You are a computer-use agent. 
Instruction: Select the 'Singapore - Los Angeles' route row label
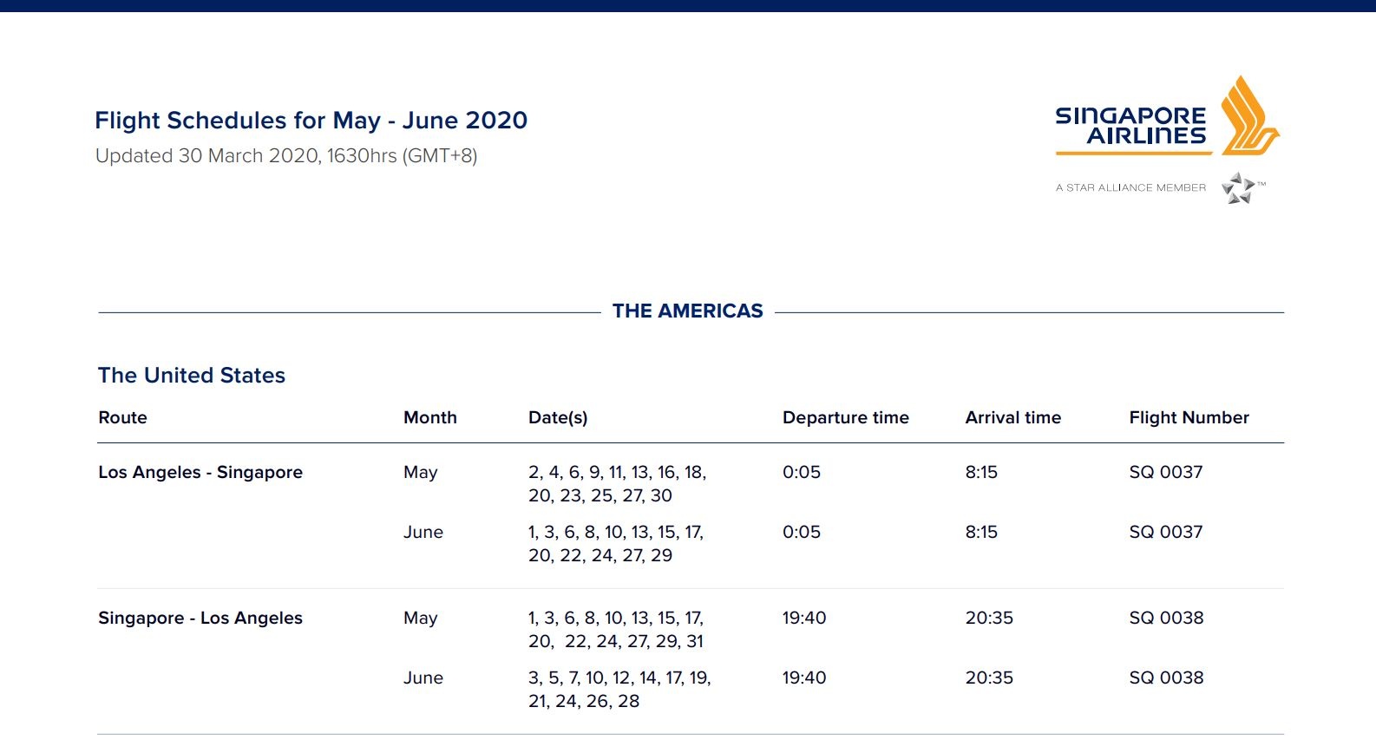pyautogui.click(x=200, y=619)
